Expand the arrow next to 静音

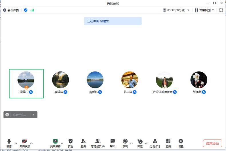pyautogui.click(x=16, y=143)
